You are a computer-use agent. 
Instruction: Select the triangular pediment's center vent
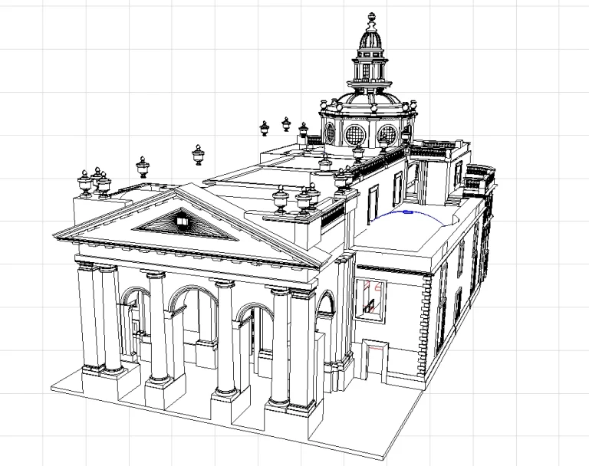coord(182,222)
